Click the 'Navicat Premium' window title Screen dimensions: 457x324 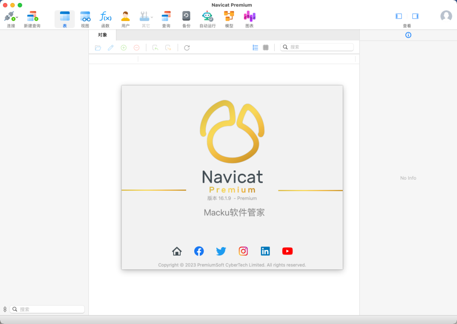pos(232,5)
